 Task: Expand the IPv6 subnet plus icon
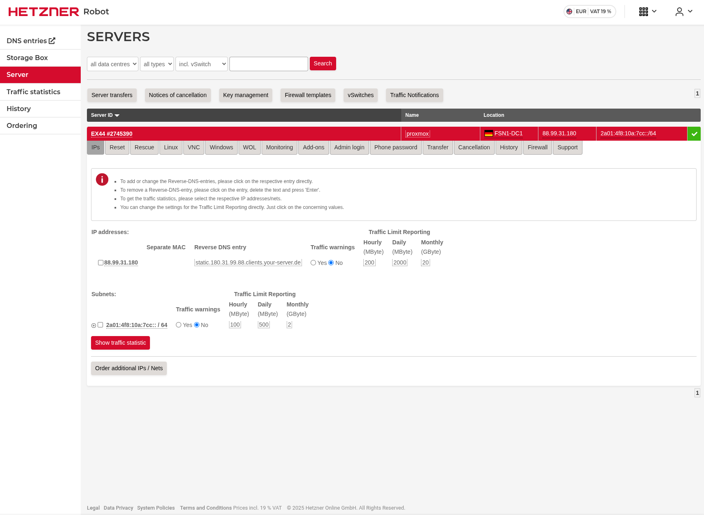[94, 325]
